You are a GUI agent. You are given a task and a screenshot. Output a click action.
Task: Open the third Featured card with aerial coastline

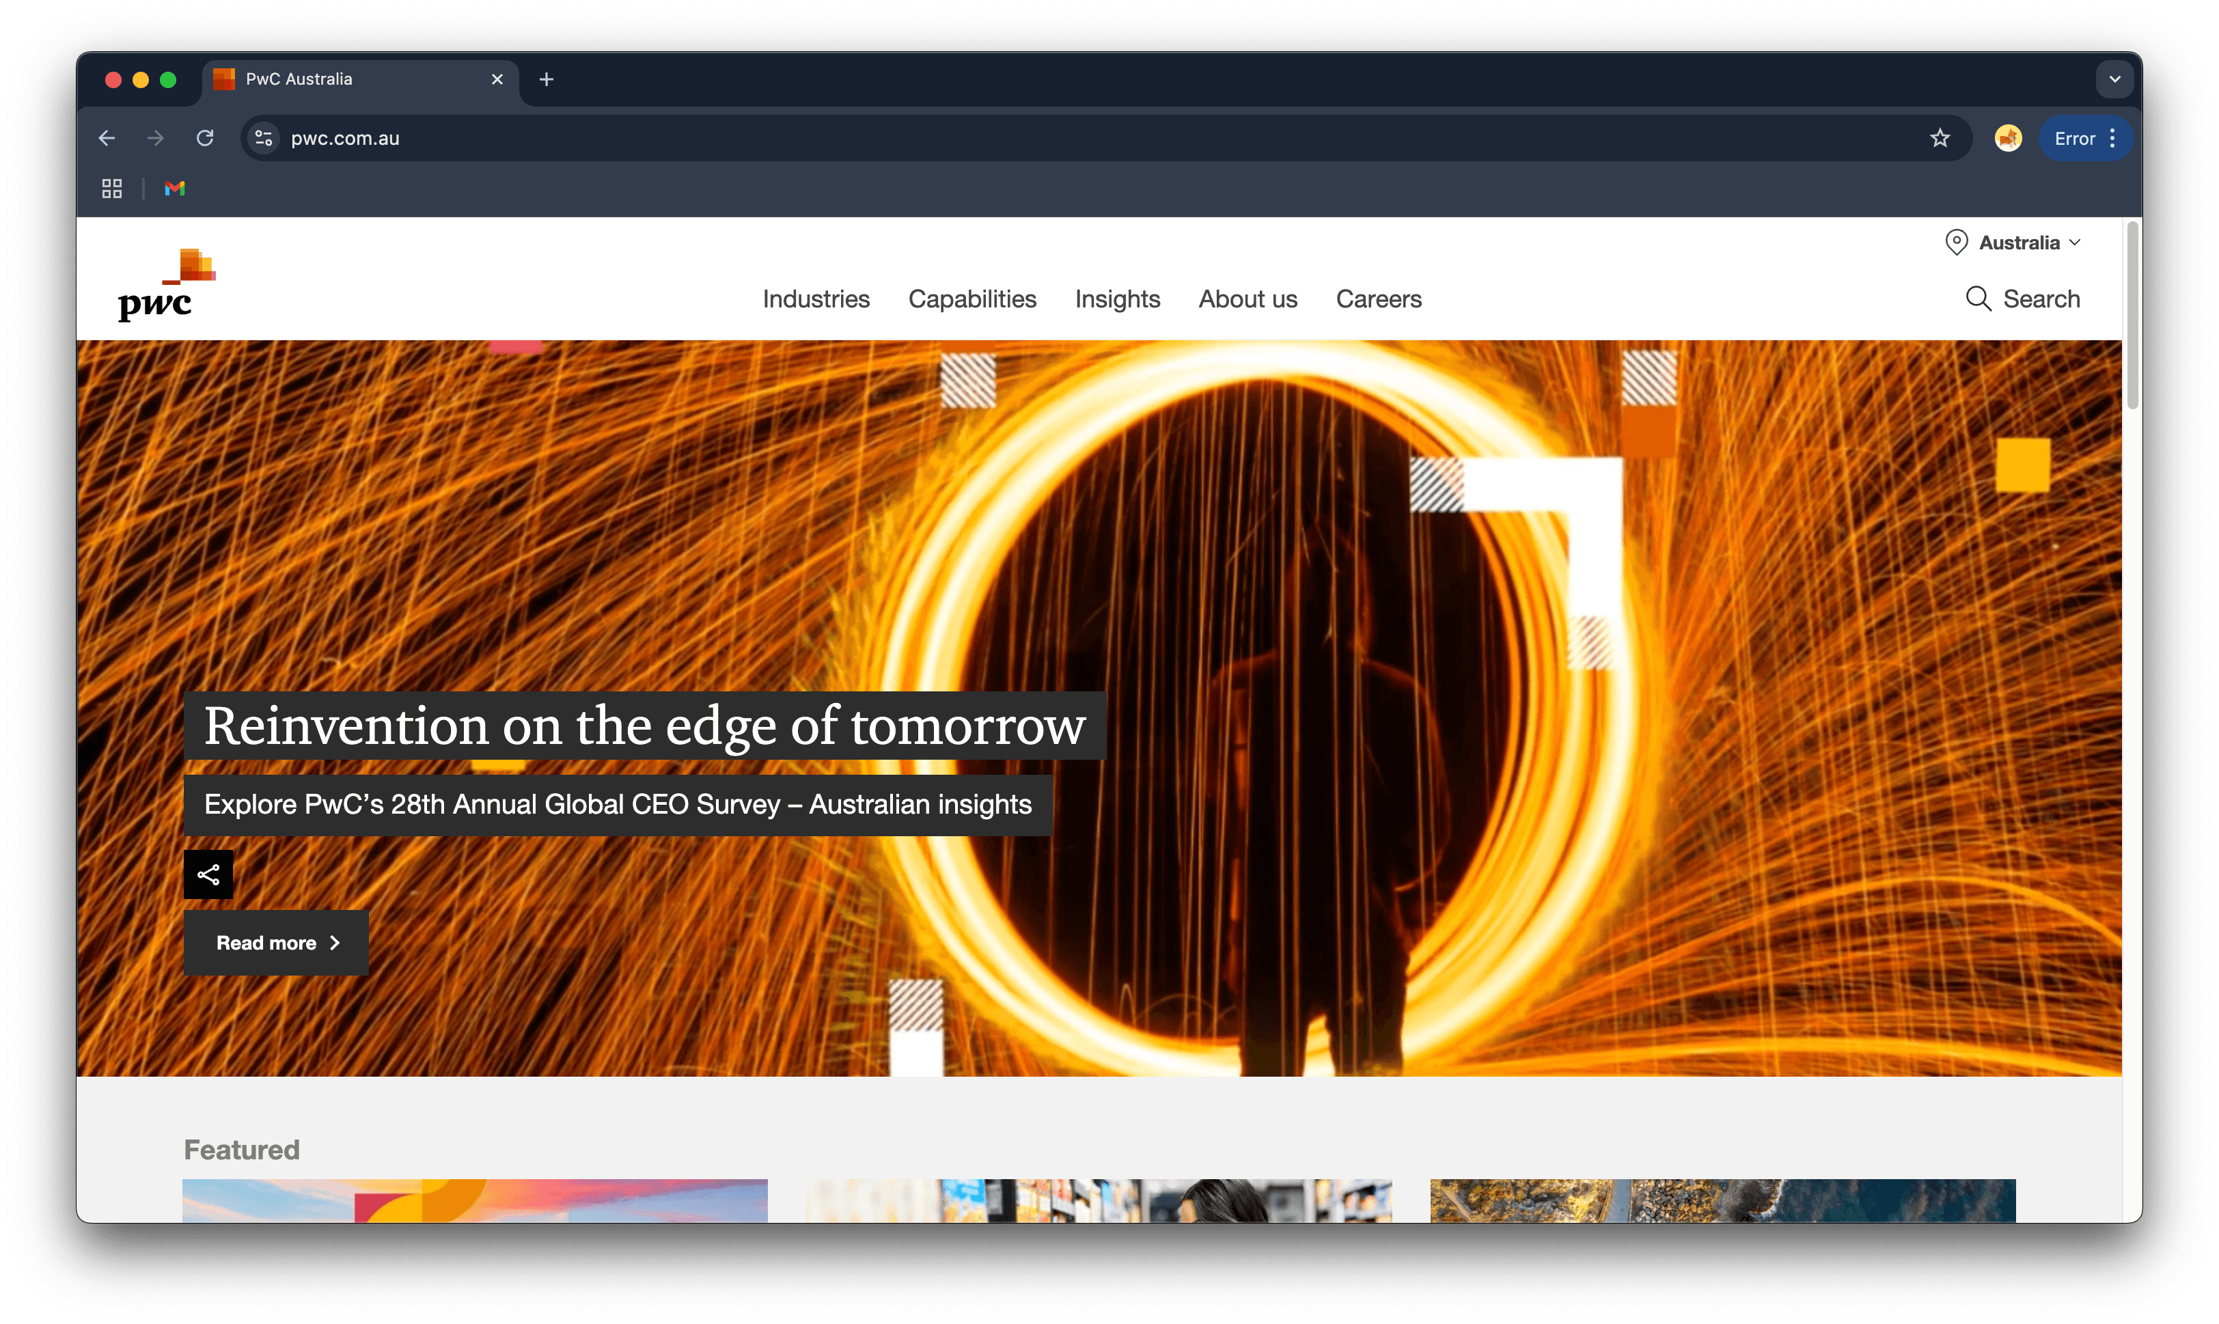point(1722,1201)
